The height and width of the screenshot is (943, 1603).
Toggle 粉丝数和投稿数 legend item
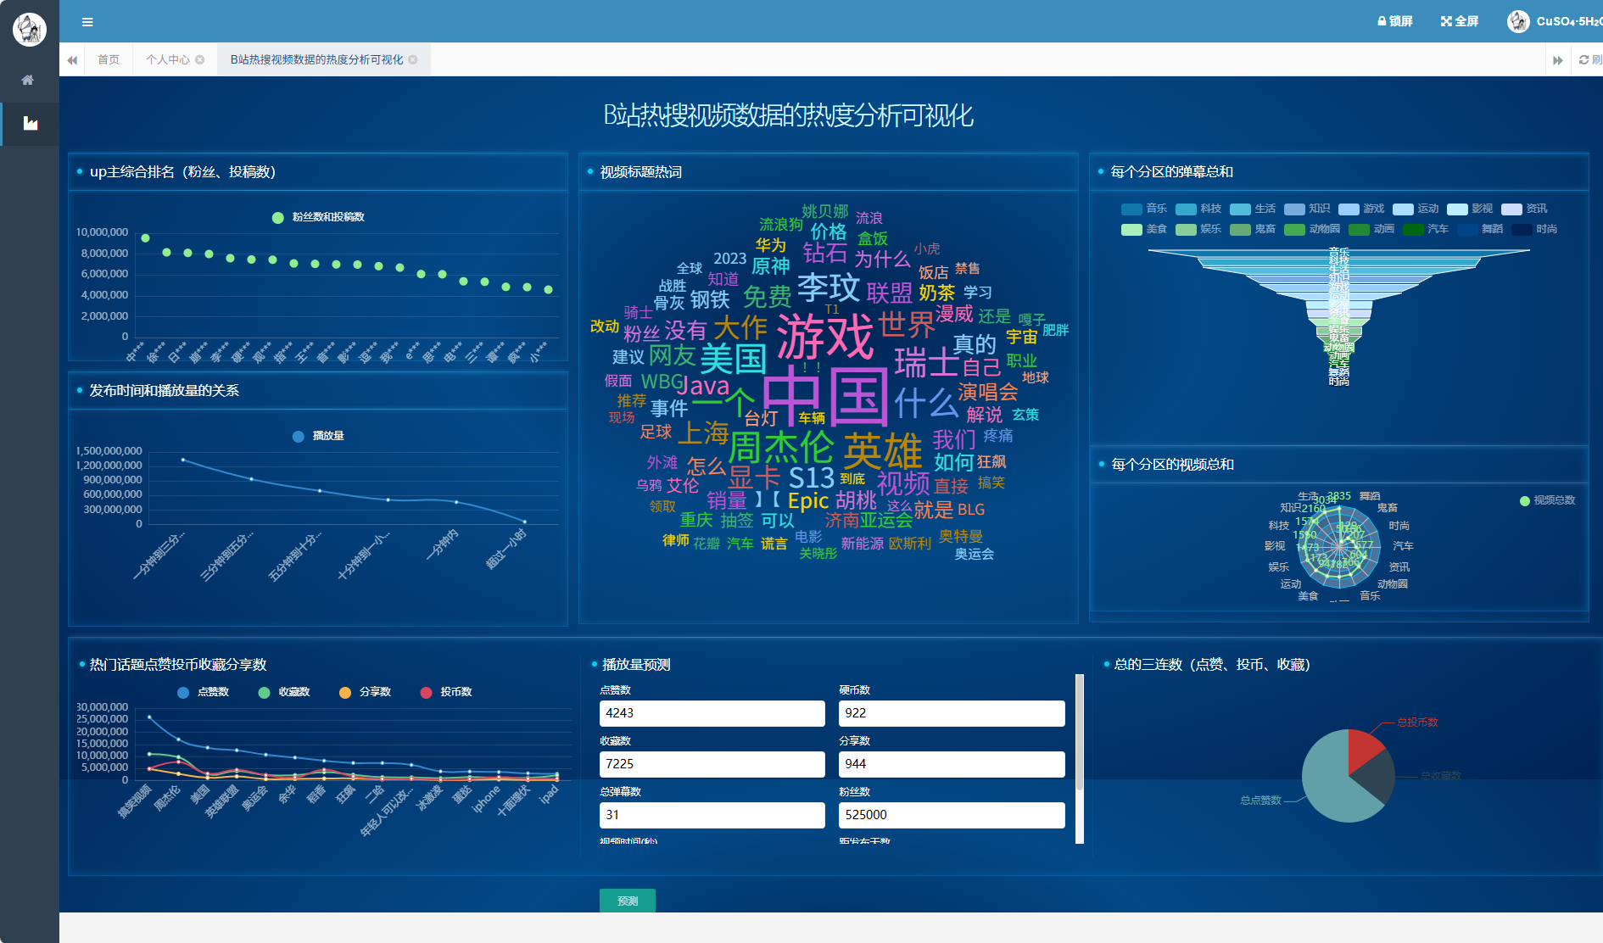click(x=277, y=218)
